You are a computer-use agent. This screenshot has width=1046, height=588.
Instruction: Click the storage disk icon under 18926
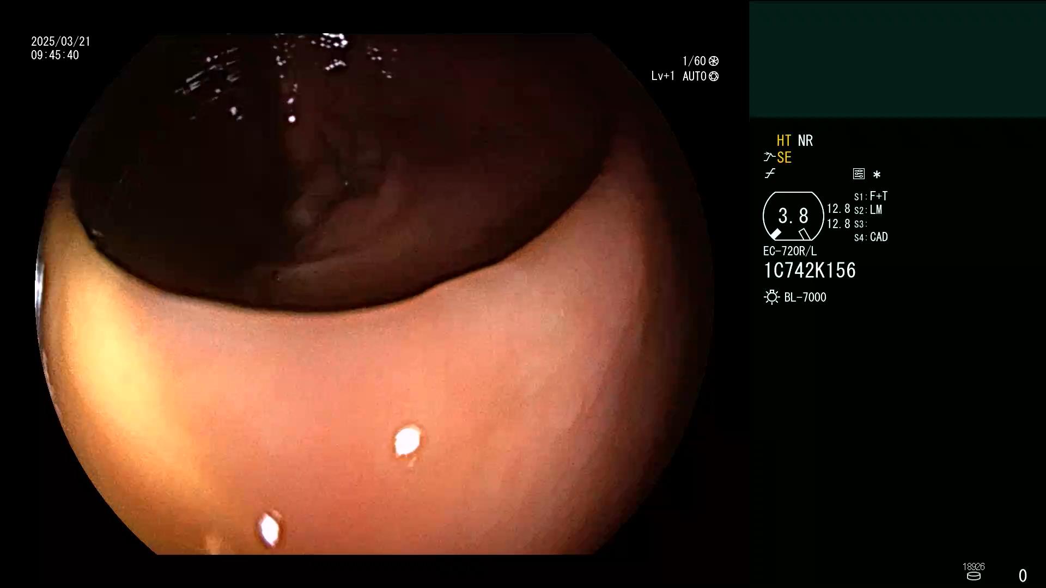pos(974,576)
